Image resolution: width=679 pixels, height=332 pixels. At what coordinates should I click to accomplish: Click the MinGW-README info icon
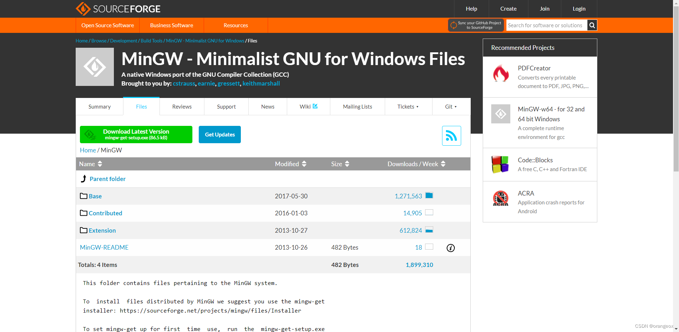(451, 248)
